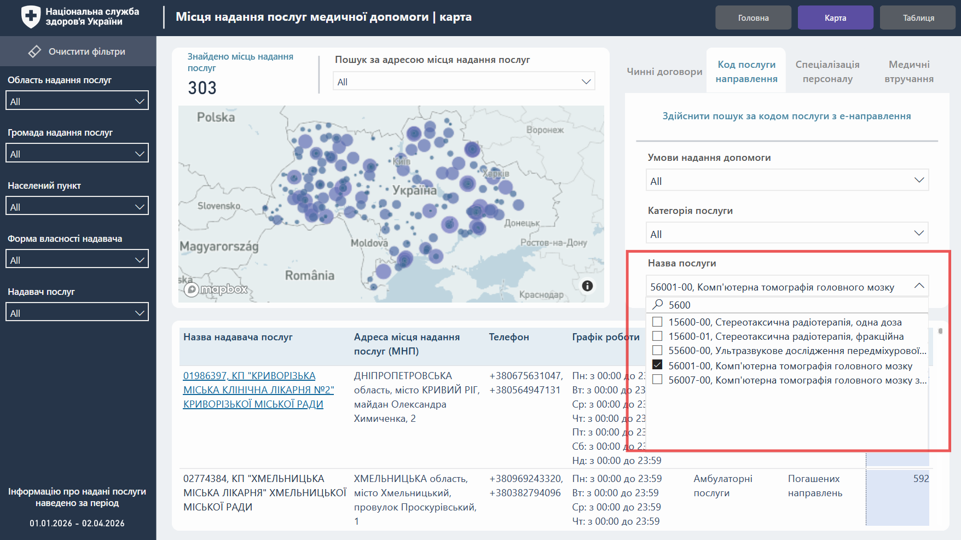Screen dimensions: 961x540
Task: Go to the Головна page
Action: [x=753, y=18]
